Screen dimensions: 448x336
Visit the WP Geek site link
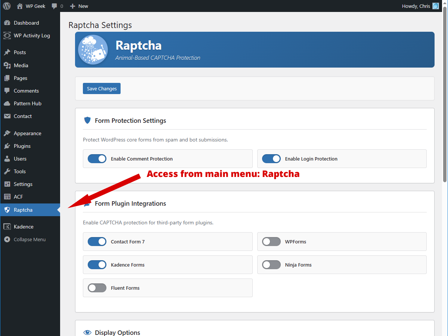pyautogui.click(x=31, y=6)
